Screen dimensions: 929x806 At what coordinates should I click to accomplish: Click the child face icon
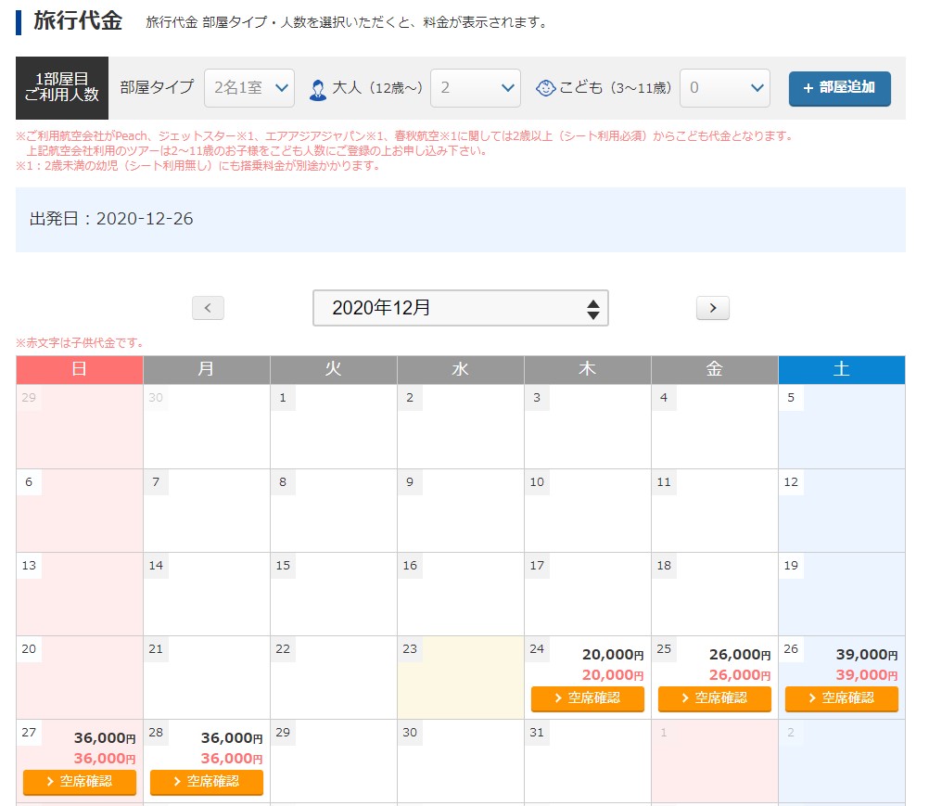(546, 88)
